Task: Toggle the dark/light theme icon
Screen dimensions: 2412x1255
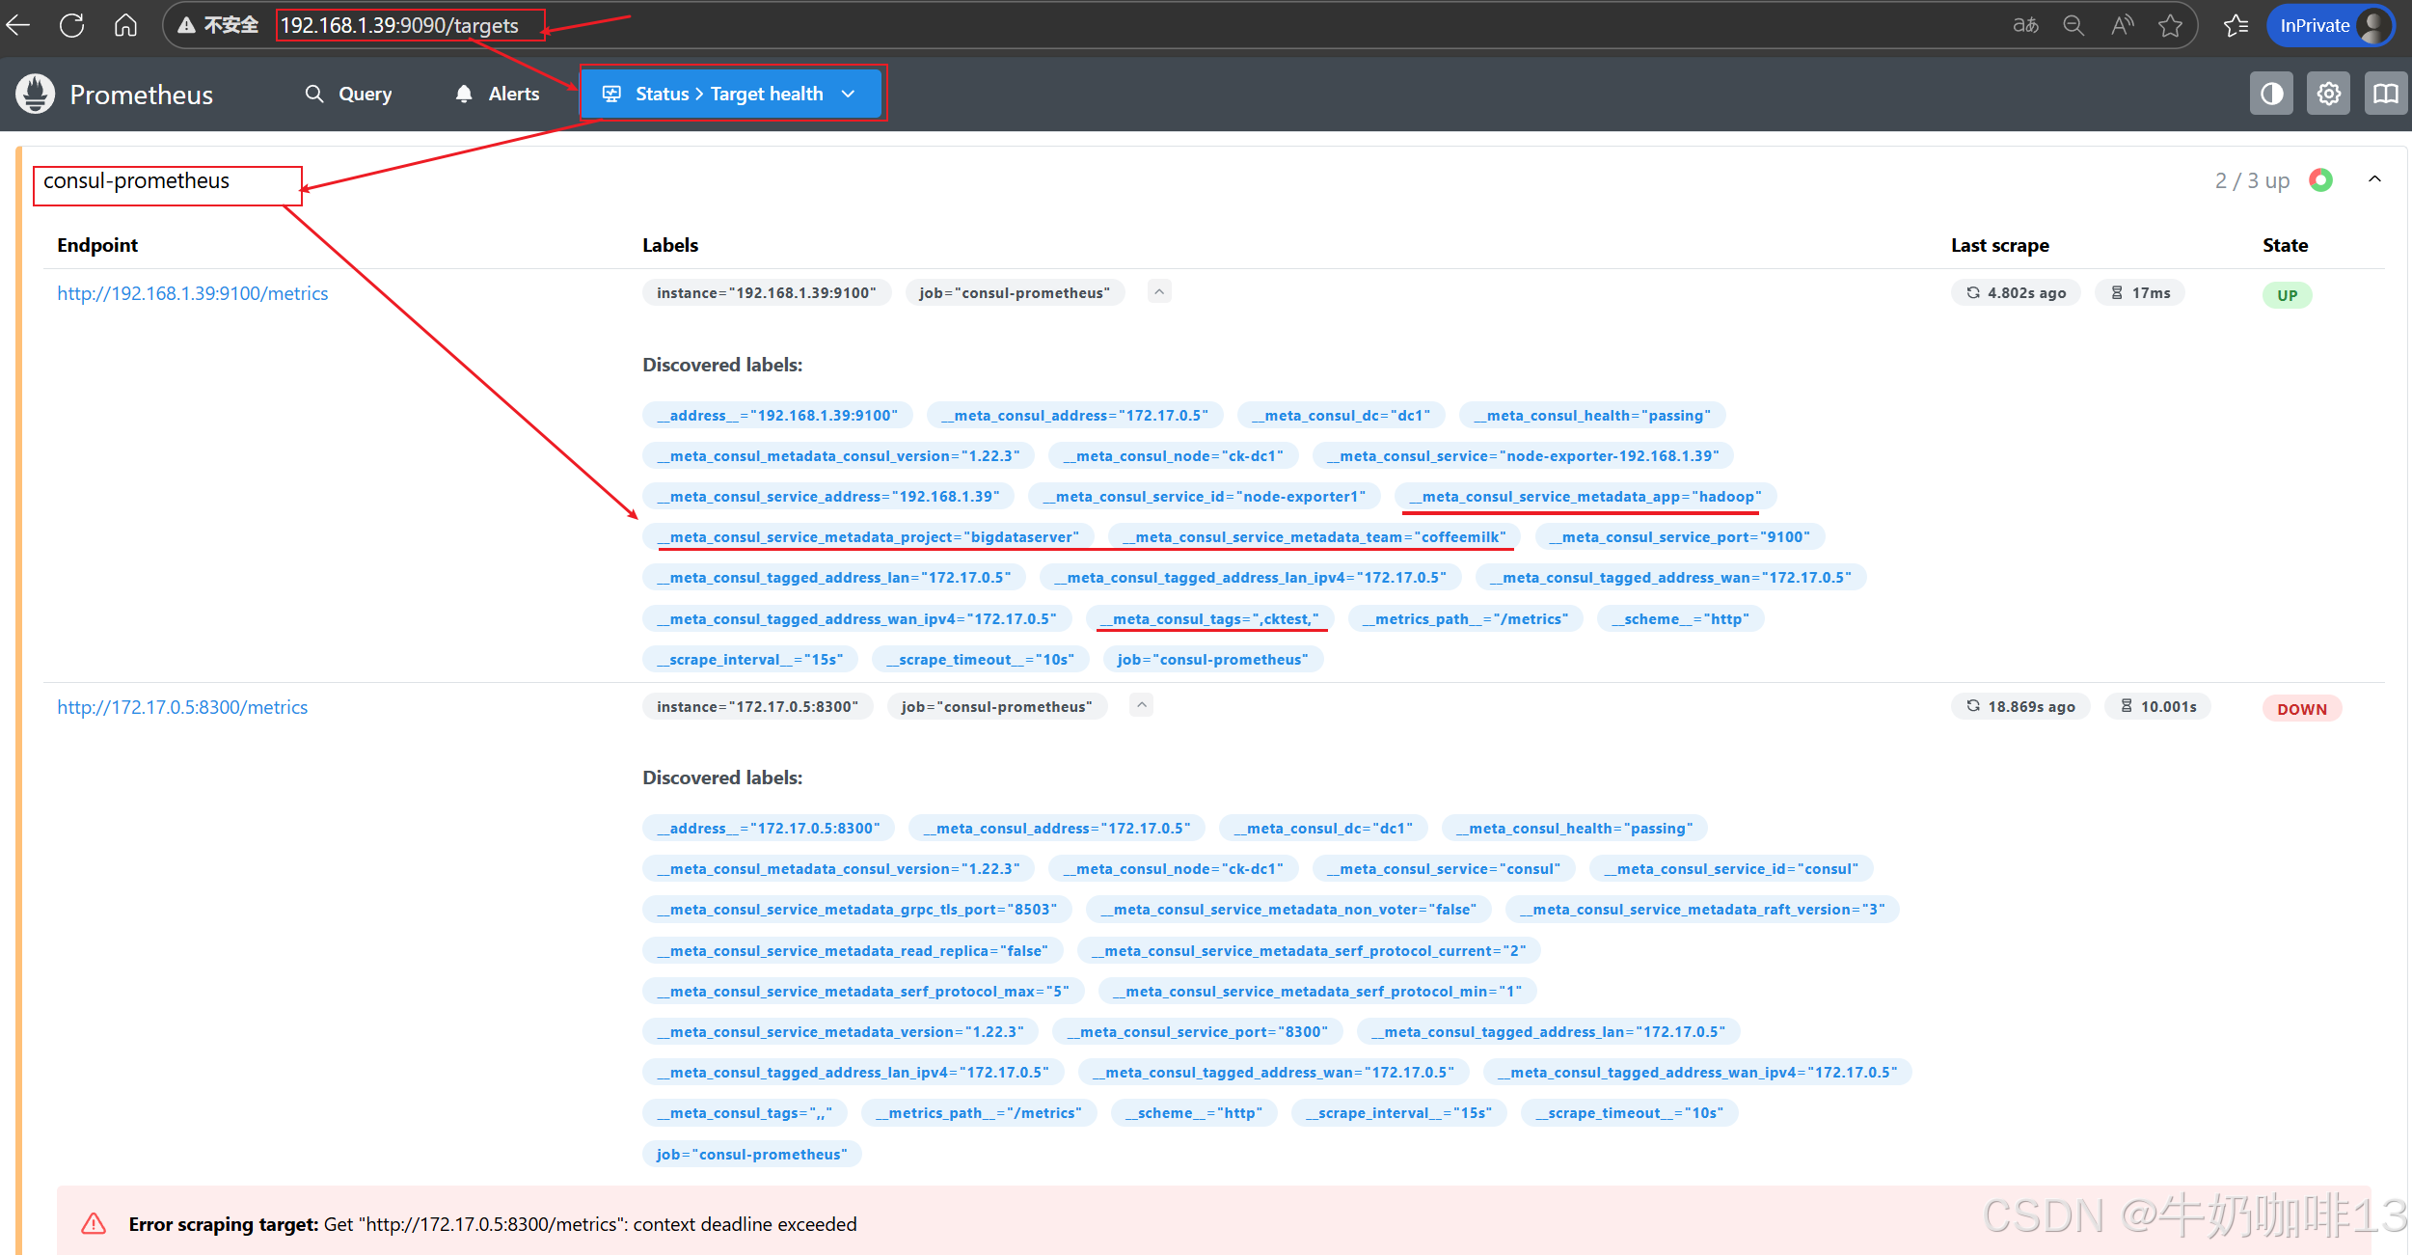Action: coord(2271,94)
